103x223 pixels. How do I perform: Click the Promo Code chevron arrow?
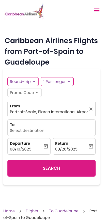[37, 93]
